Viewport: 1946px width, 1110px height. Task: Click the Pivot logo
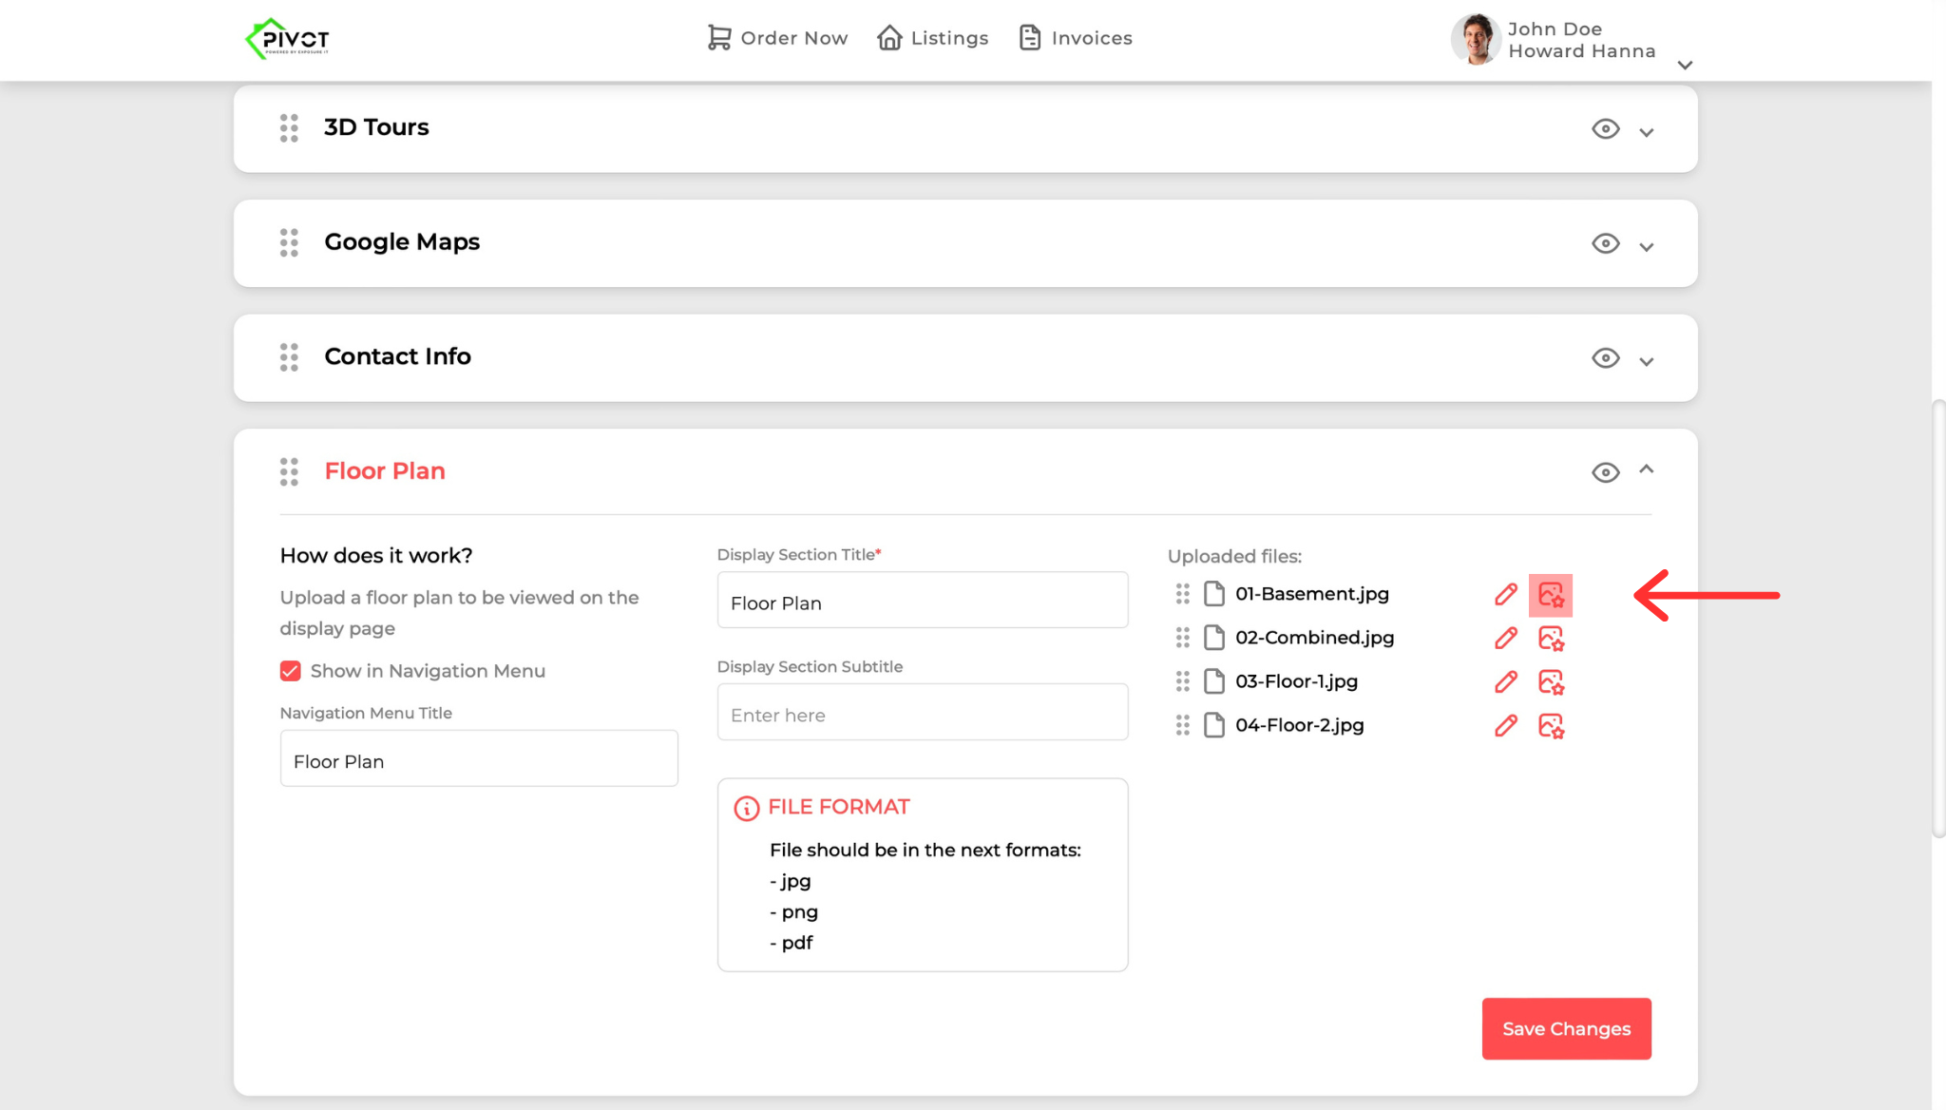(288, 39)
